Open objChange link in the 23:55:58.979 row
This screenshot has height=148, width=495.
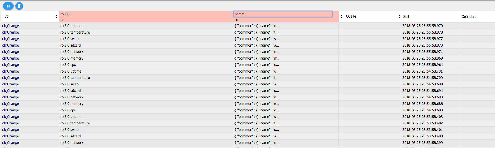coord(11,26)
